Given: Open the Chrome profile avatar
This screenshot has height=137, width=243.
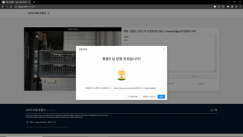Looking at the screenshot, I should coord(236,6).
